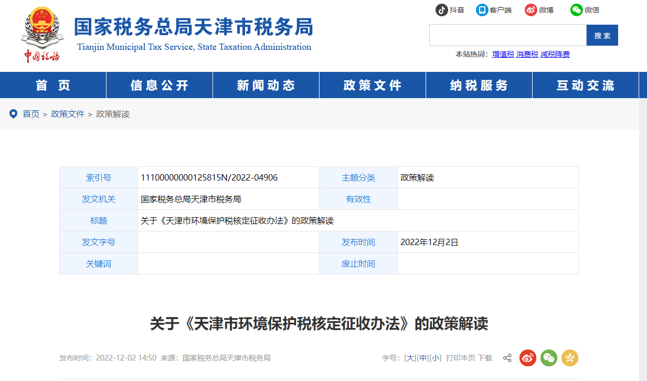The image size is (647, 381).
Task: Click the 有效性 table label
Action: pyautogui.click(x=358, y=199)
